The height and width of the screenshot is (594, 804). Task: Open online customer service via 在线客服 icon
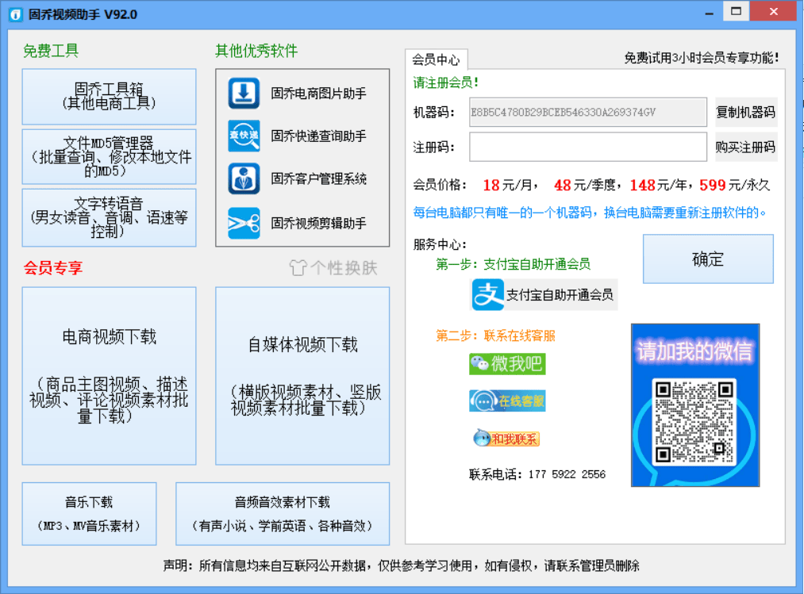pos(506,400)
